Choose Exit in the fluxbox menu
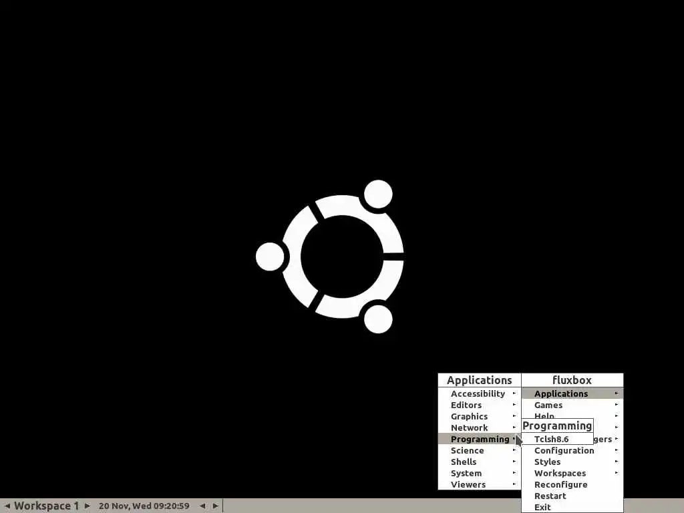The image size is (684, 513). tap(572, 507)
